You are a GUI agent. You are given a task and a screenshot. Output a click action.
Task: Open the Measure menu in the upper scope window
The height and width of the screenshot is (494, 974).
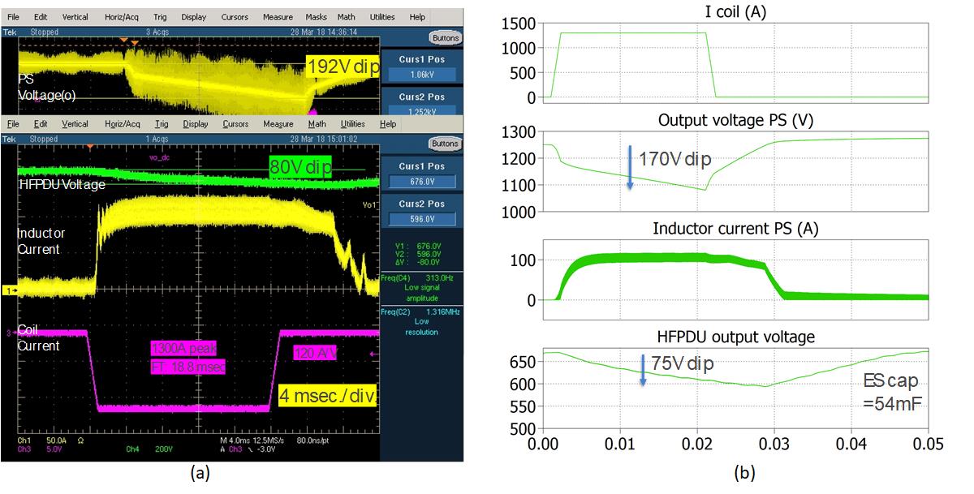point(278,17)
